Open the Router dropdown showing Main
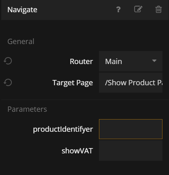169x175 pixels. [131, 61]
